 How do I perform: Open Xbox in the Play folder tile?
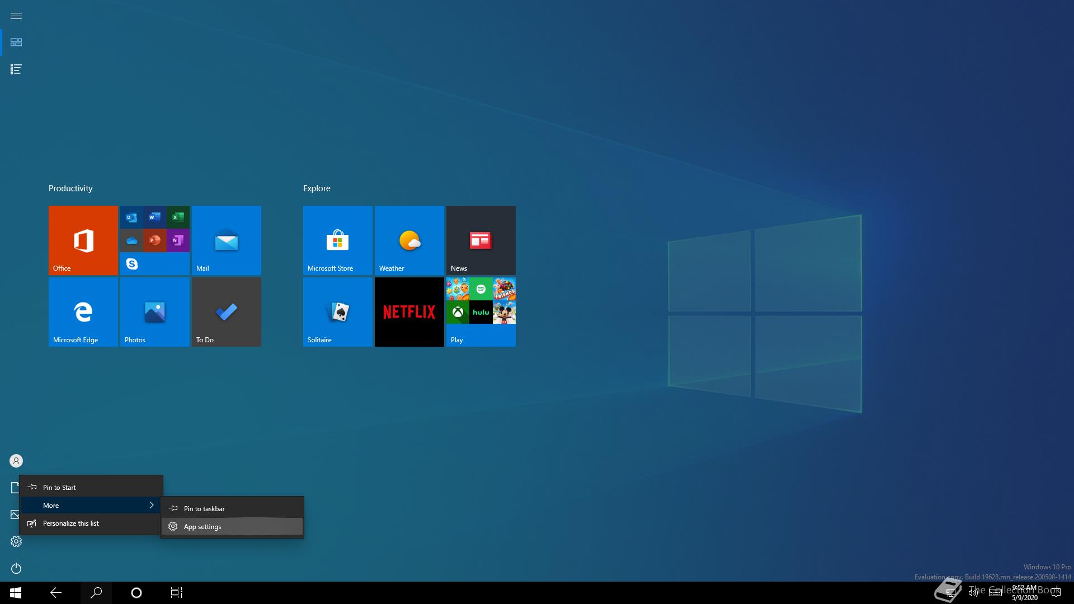(458, 312)
